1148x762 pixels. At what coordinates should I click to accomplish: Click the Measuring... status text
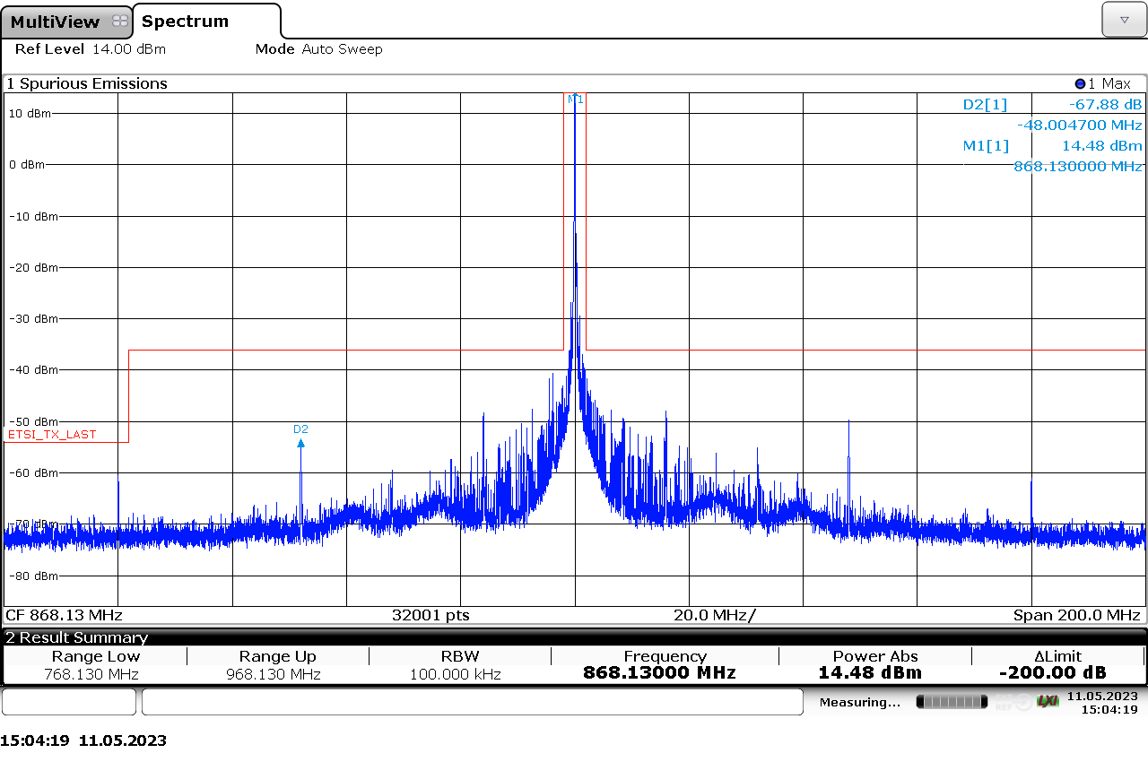pyautogui.click(x=859, y=702)
